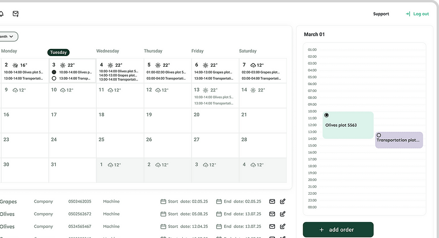Click phone number 0503462035
The image size is (439, 238).
(80, 202)
